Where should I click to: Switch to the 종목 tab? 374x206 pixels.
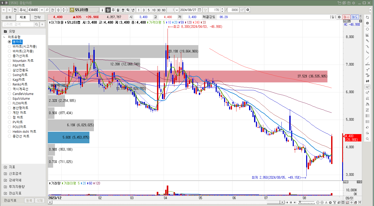point(8,17)
